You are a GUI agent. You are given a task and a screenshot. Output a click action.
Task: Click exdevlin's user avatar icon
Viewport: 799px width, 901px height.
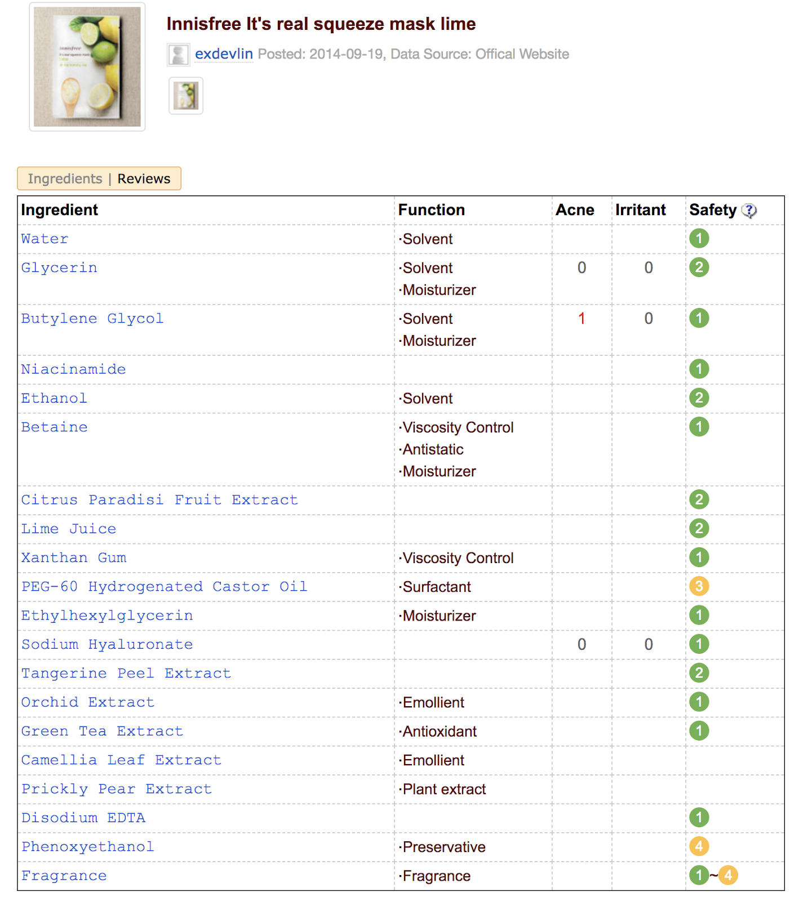click(178, 55)
